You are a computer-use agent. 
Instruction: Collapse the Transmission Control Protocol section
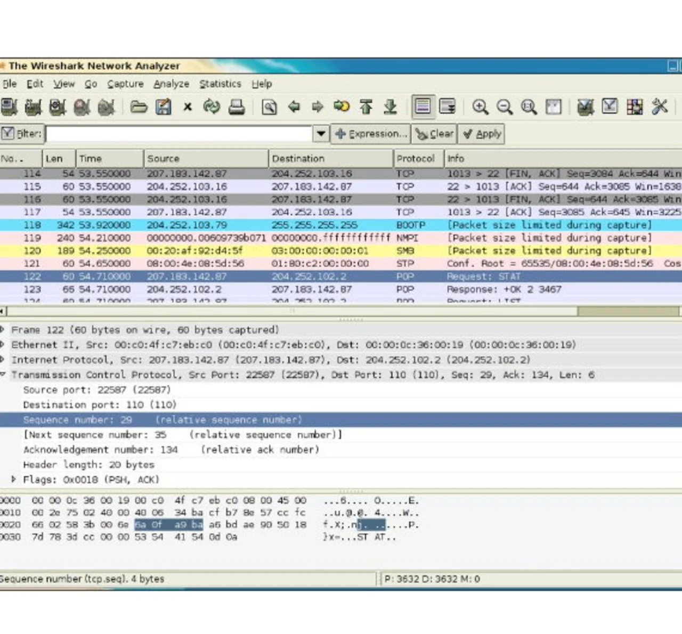click(x=3, y=375)
